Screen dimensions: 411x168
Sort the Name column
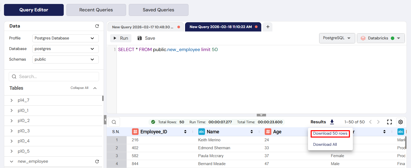point(252,132)
